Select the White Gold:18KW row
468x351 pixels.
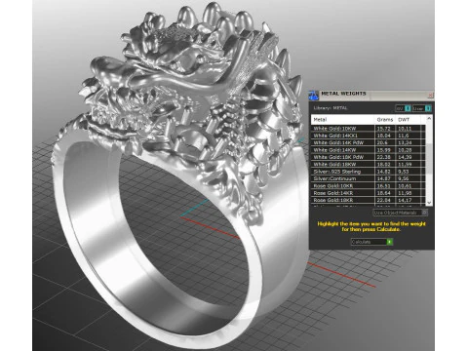coord(368,164)
